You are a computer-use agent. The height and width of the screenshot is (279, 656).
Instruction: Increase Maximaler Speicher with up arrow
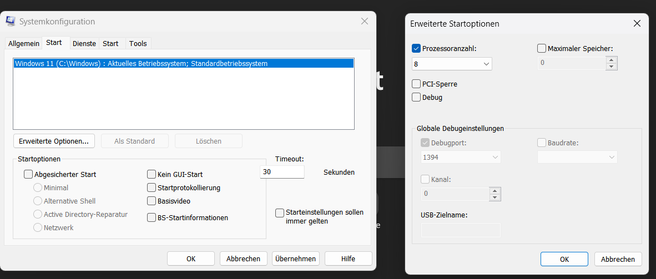612,60
